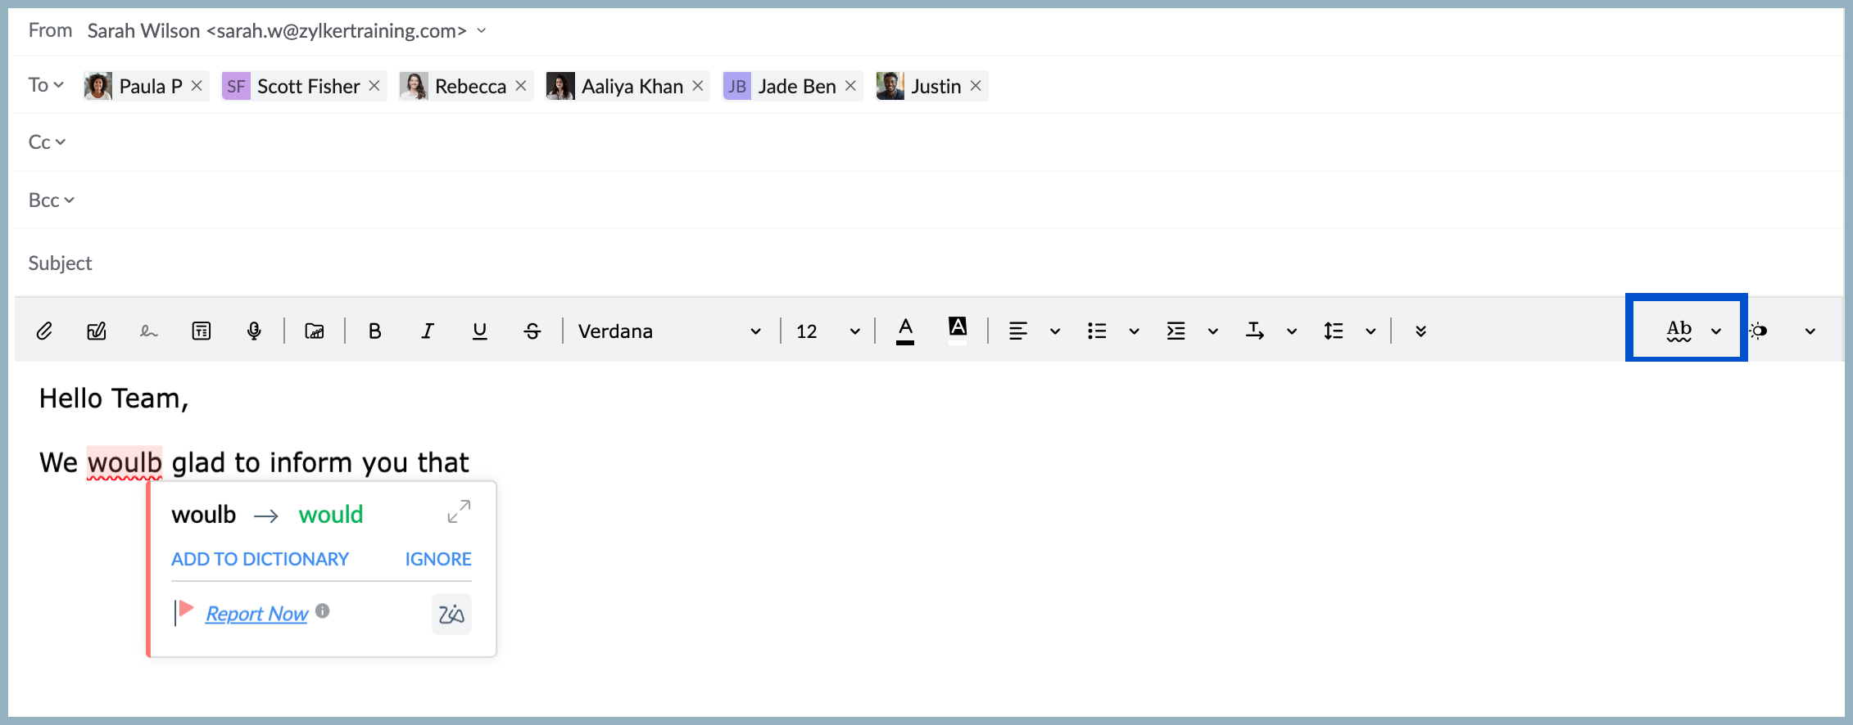
Task: Remove recipient Jade Ben
Action: tap(851, 86)
